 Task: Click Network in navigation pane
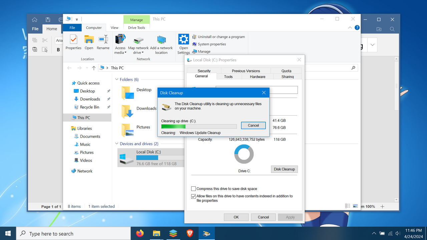(85, 171)
